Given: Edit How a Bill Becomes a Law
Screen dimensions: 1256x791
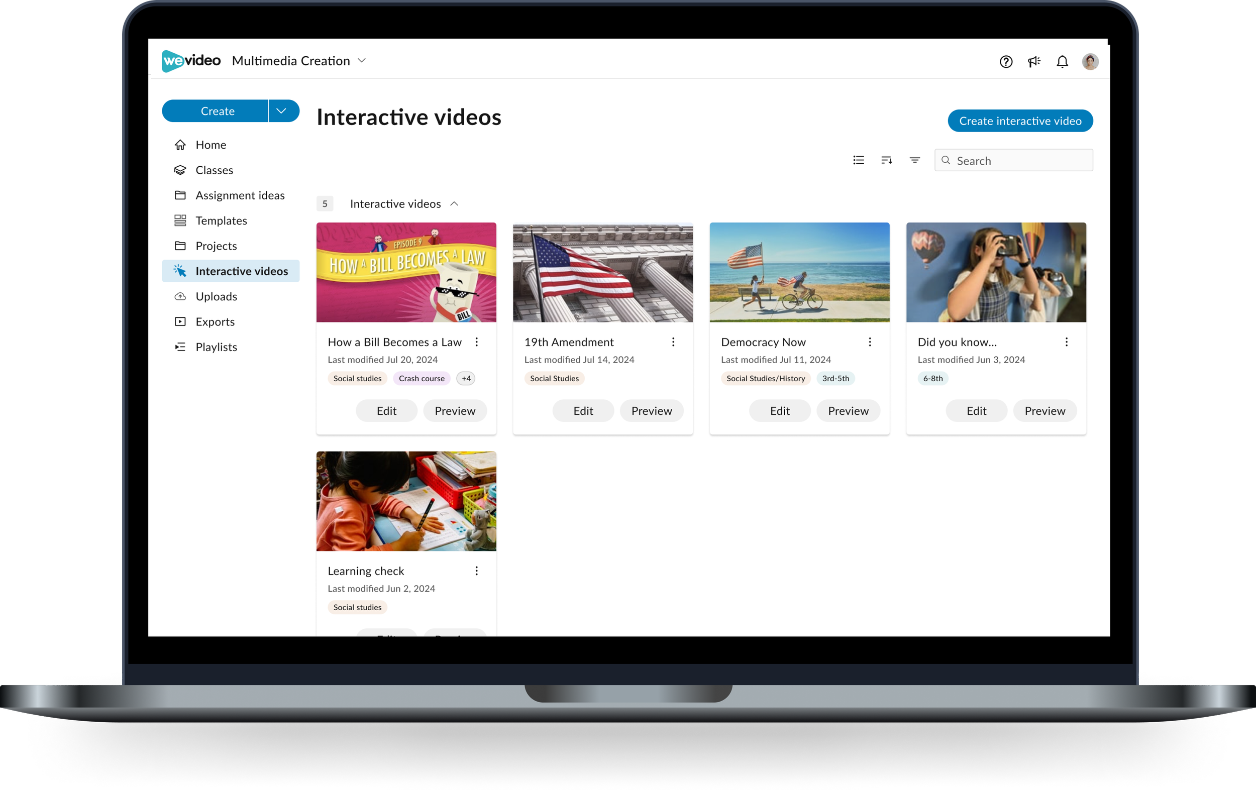Looking at the screenshot, I should (386, 411).
